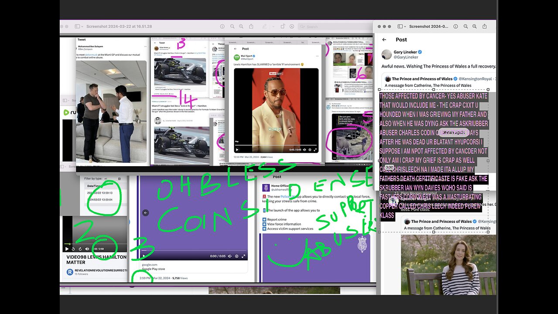Open REVELATIONREVOLUTIONRESURRECTION channel avatar
The image size is (558, 314).
tap(70, 272)
